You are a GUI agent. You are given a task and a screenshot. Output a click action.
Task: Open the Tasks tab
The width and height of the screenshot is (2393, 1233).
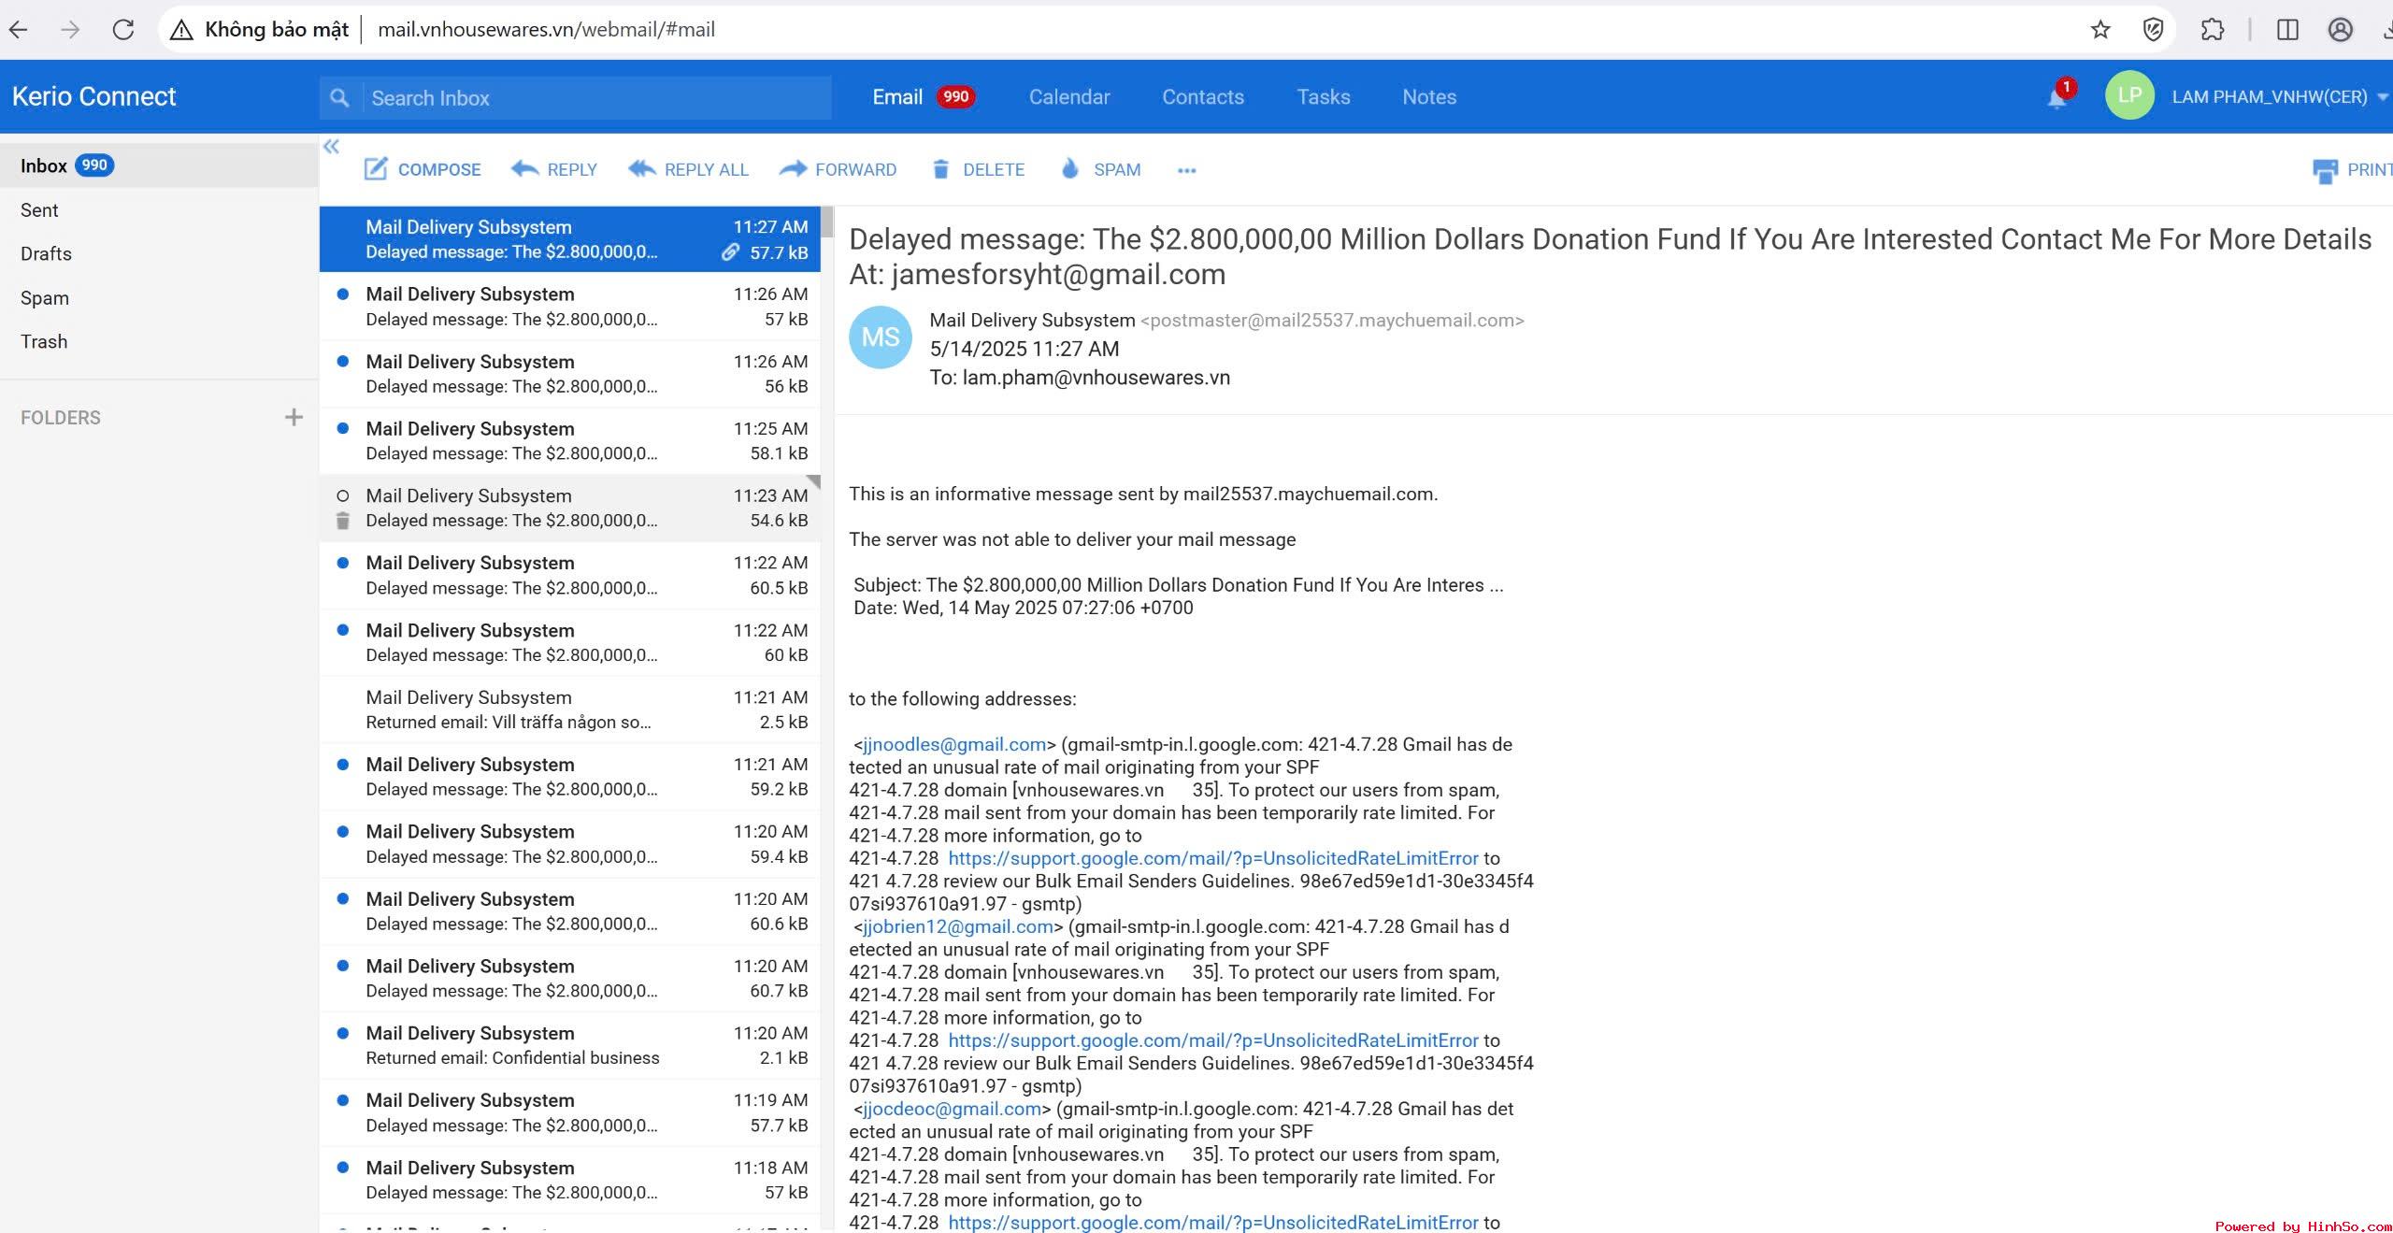coord(1324,97)
